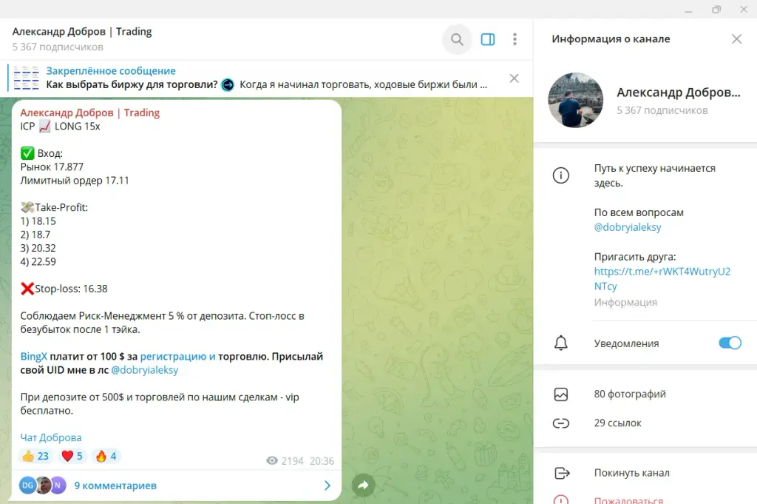The width and height of the screenshot is (757, 504).
Task: Click the views eye icon beside 2194
Action: pyautogui.click(x=272, y=460)
